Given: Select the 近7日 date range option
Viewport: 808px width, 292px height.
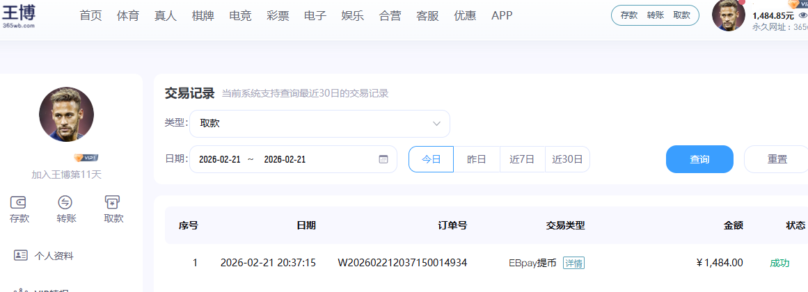Looking at the screenshot, I should click(x=522, y=159).
